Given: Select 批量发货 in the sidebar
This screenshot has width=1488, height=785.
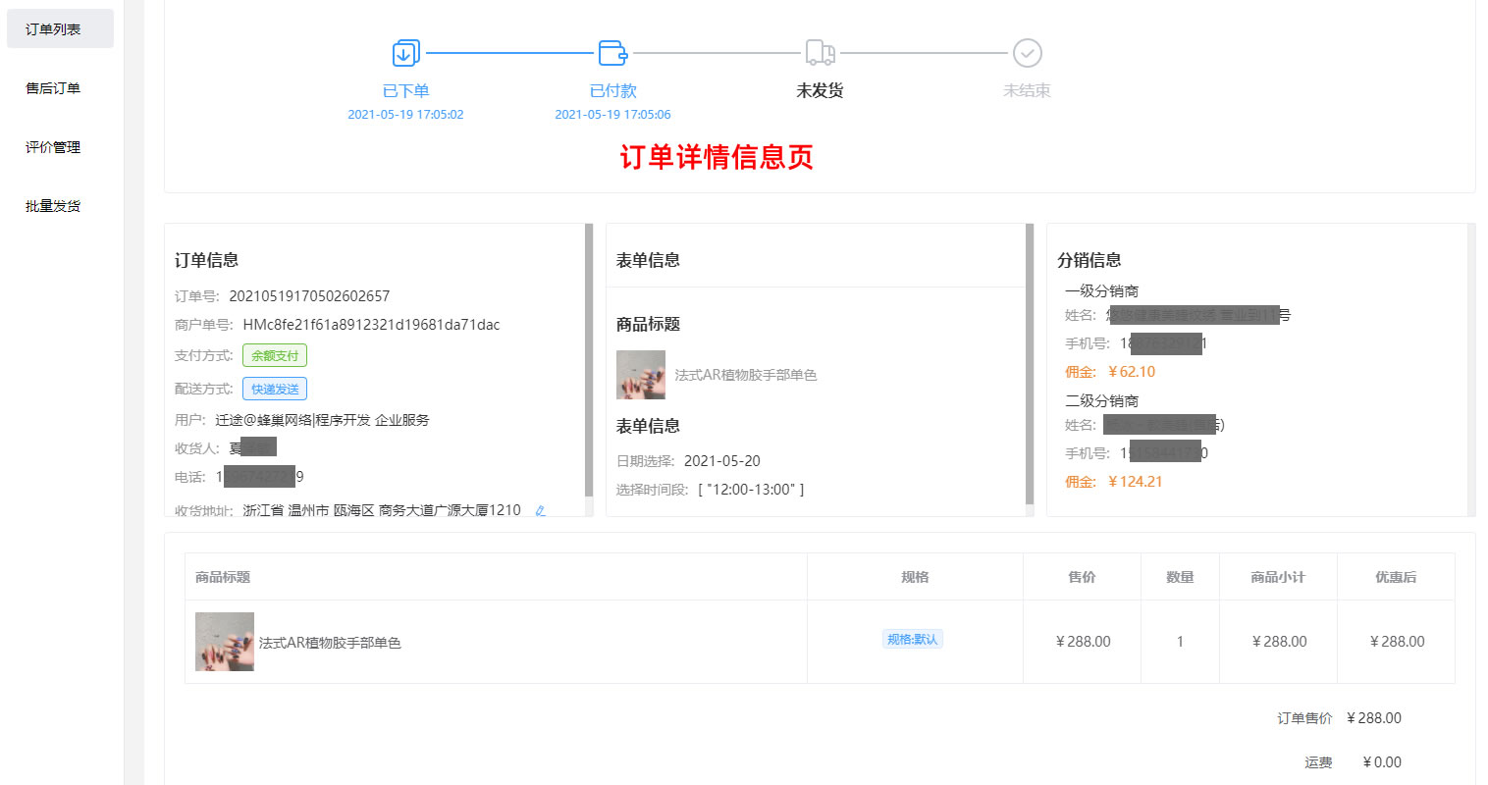Looking at the screenshot, I should (x=54, y=206).
